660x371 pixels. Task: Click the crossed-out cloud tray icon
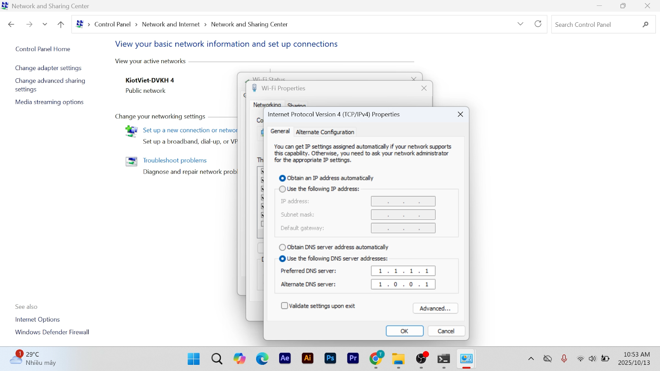[547, 359]
